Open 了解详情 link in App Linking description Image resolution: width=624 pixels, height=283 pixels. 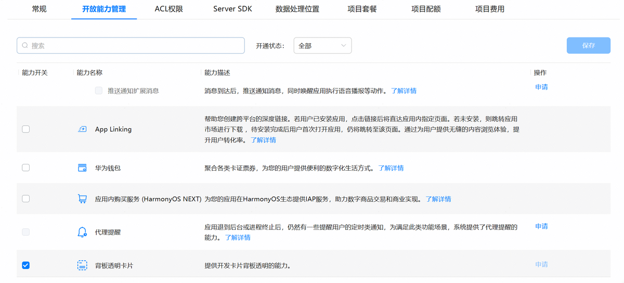click(x=263, y=140)
